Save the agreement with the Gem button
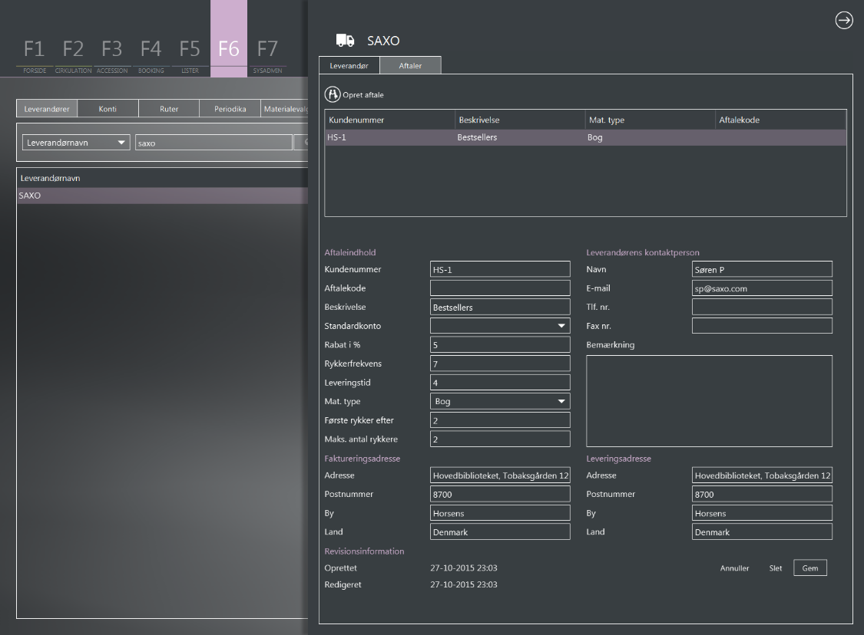 (810, 568)
